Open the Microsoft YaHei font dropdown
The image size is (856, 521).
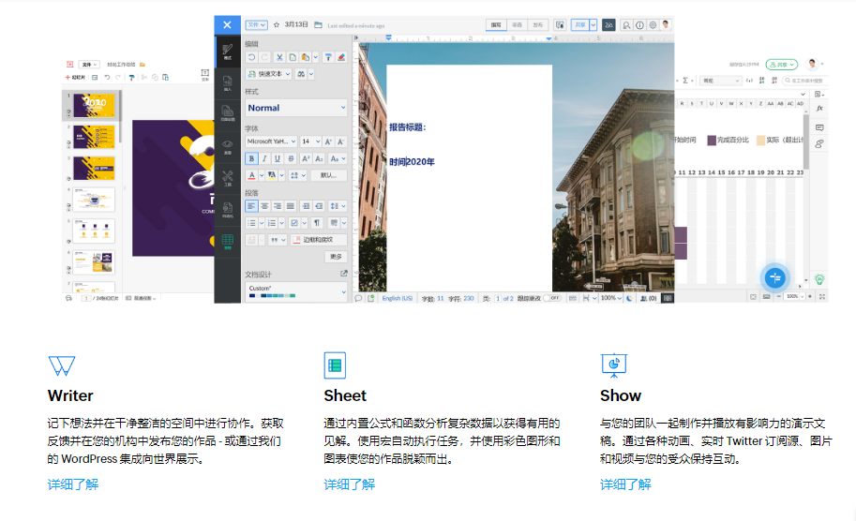271,141
